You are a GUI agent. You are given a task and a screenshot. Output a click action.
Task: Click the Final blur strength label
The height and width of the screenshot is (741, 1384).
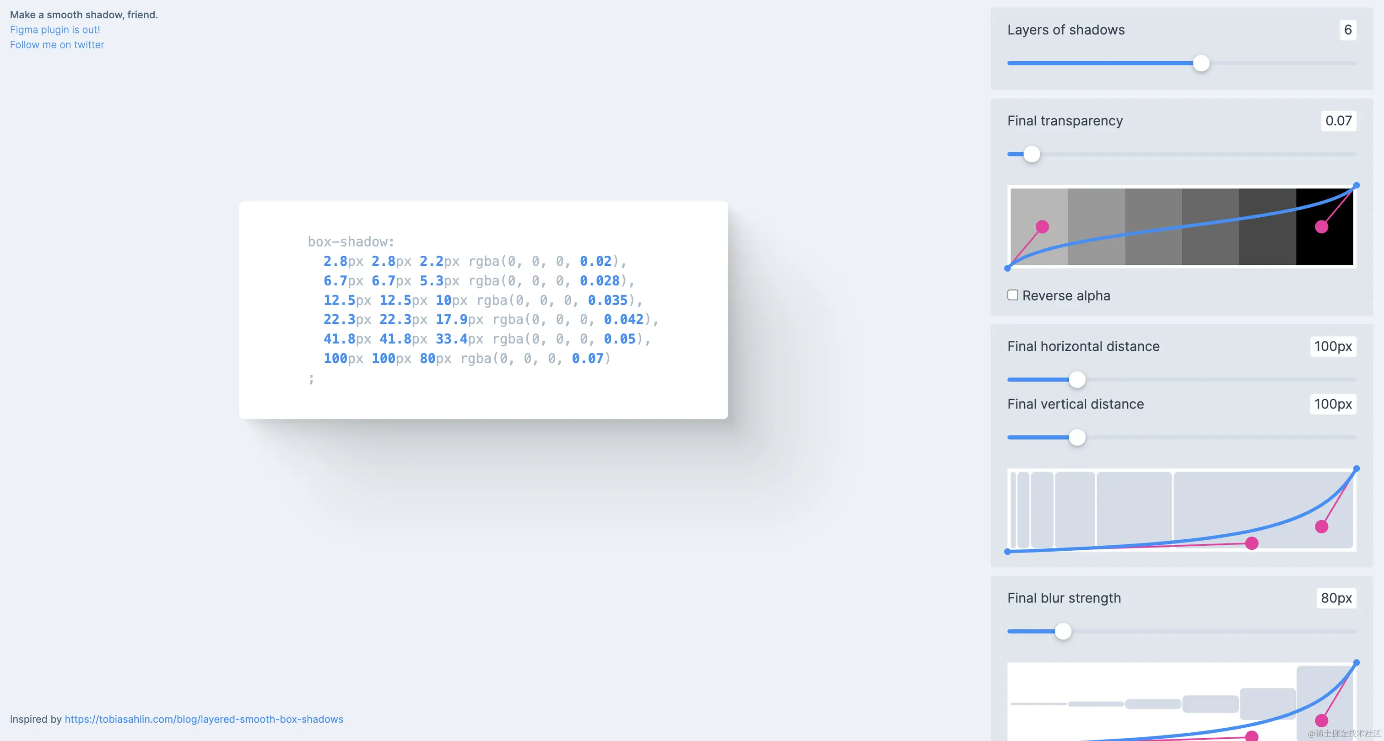click(x=1064, y=598)
